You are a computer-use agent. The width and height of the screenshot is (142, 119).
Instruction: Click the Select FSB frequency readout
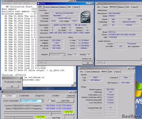point(59,109)
